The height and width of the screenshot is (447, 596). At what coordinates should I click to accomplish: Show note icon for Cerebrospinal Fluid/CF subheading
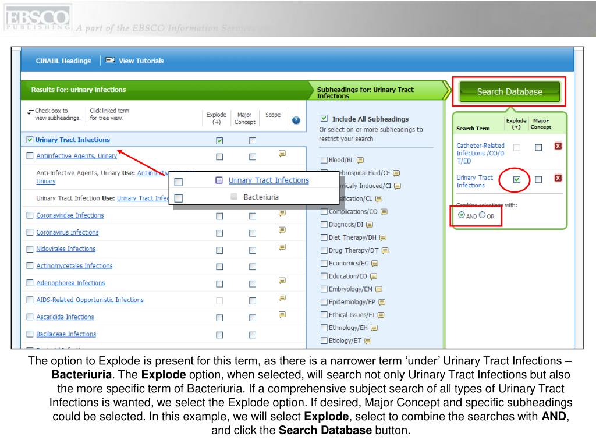[396, 173]
